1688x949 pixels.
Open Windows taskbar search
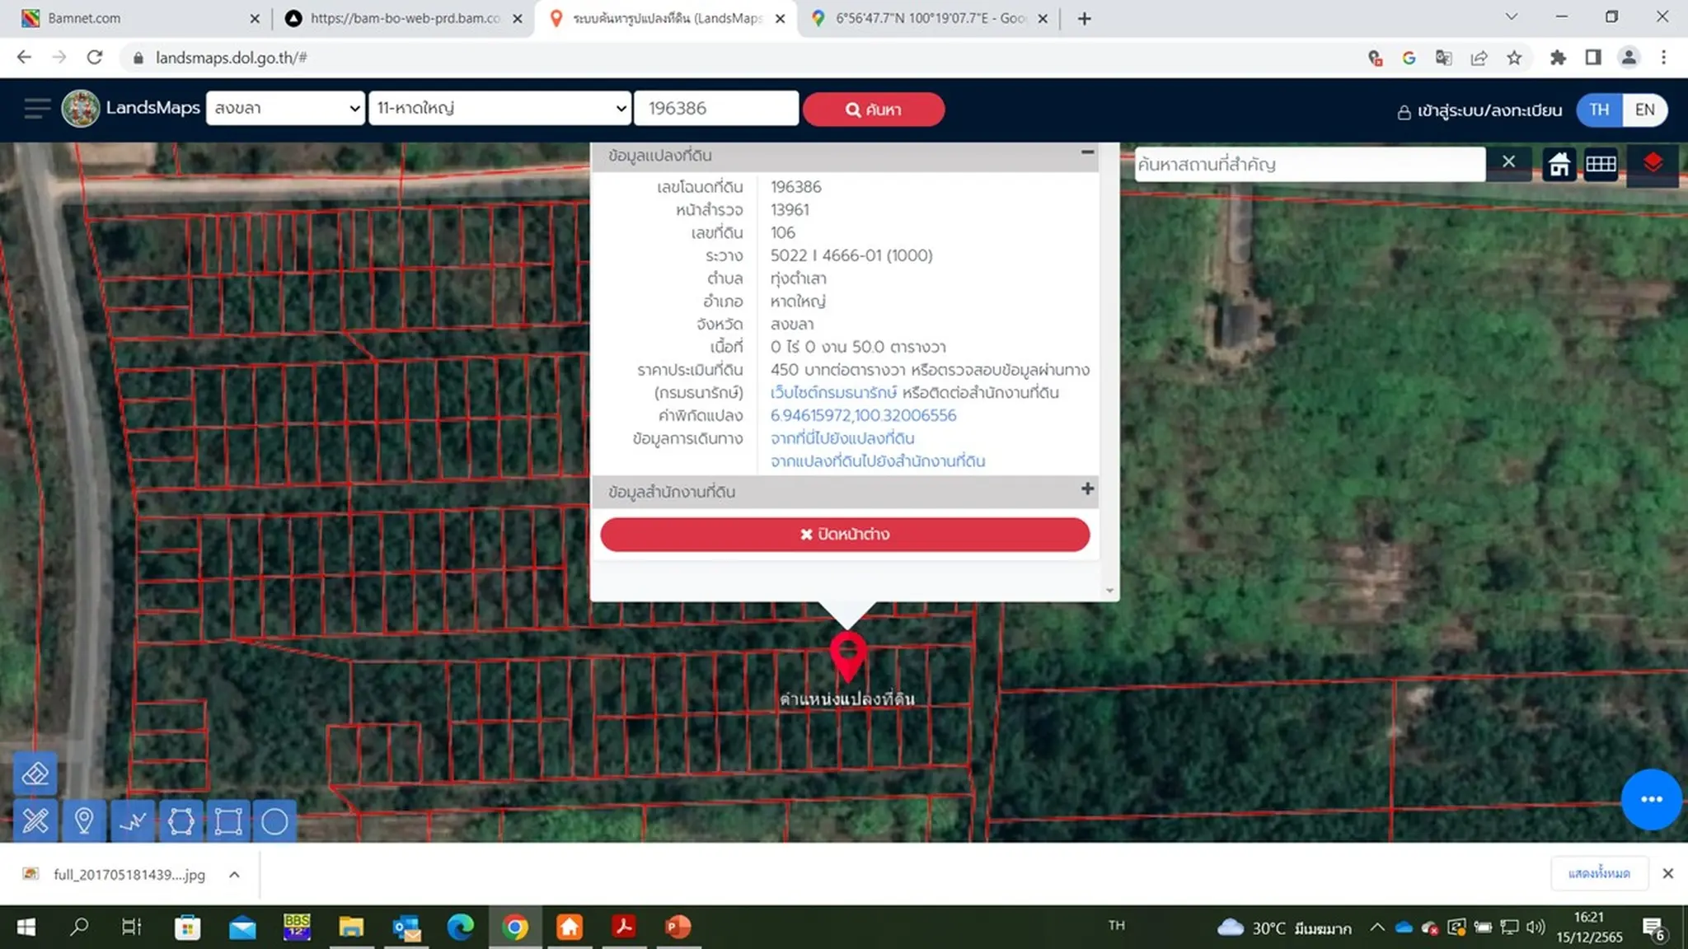pos(79,928)
